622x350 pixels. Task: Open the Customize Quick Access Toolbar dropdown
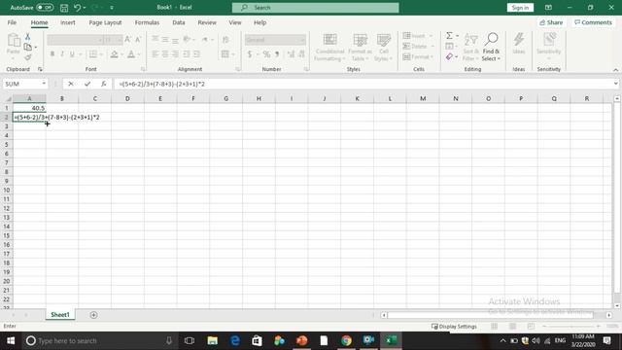pyautogui.click(x=112, y=8)
